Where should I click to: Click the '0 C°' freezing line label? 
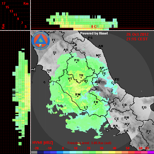pos(95,26)
